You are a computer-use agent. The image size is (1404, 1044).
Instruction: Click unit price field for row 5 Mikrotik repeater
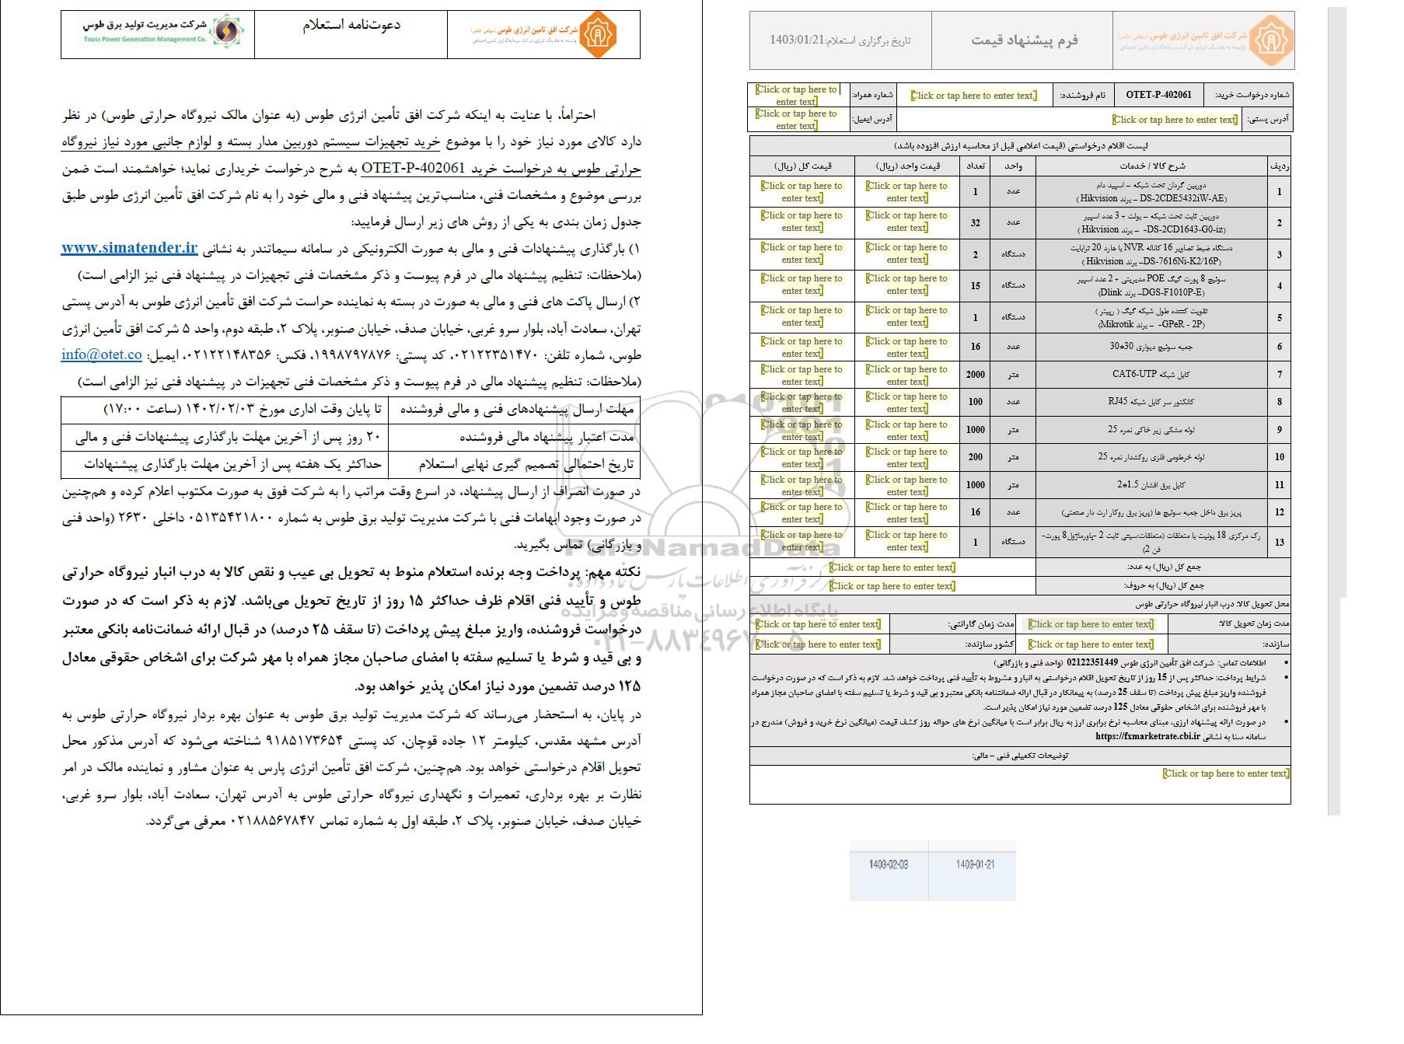coord(906,316)
